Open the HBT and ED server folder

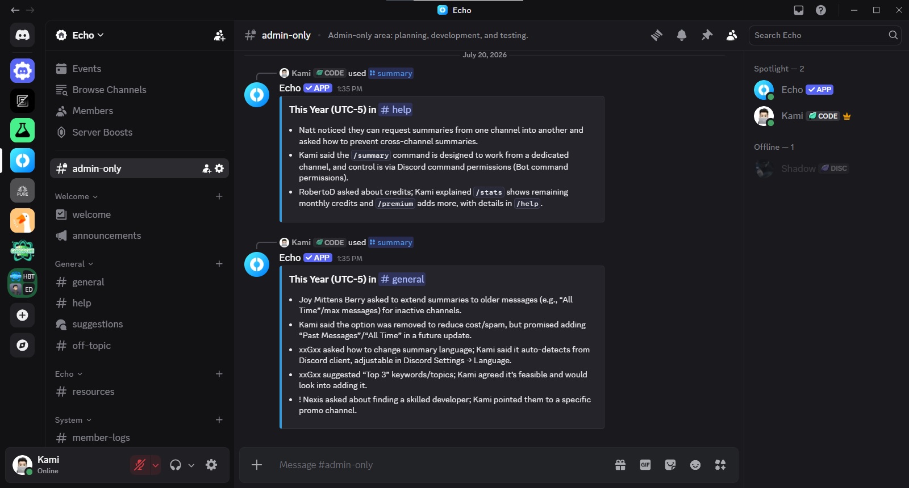pyautogui.click(x=22, y=283)
